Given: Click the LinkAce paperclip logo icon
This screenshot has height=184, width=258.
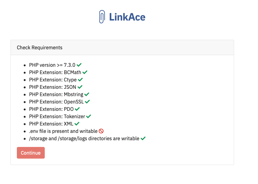Looking at the screenshot, I should [101, 17].
